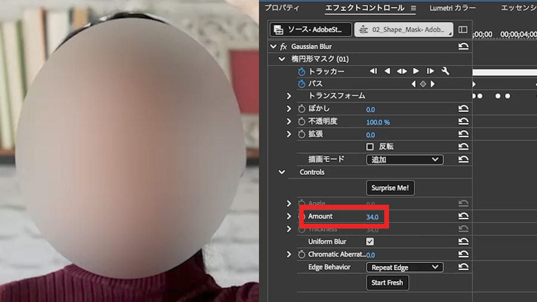Track selected mask forward one frame
This screenshot has width=537, height=302.
click(x=430, y=71)
